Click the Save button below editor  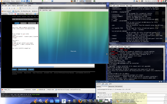pos(14,69)
